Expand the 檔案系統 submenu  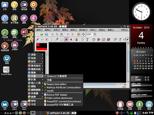[36, 69]
